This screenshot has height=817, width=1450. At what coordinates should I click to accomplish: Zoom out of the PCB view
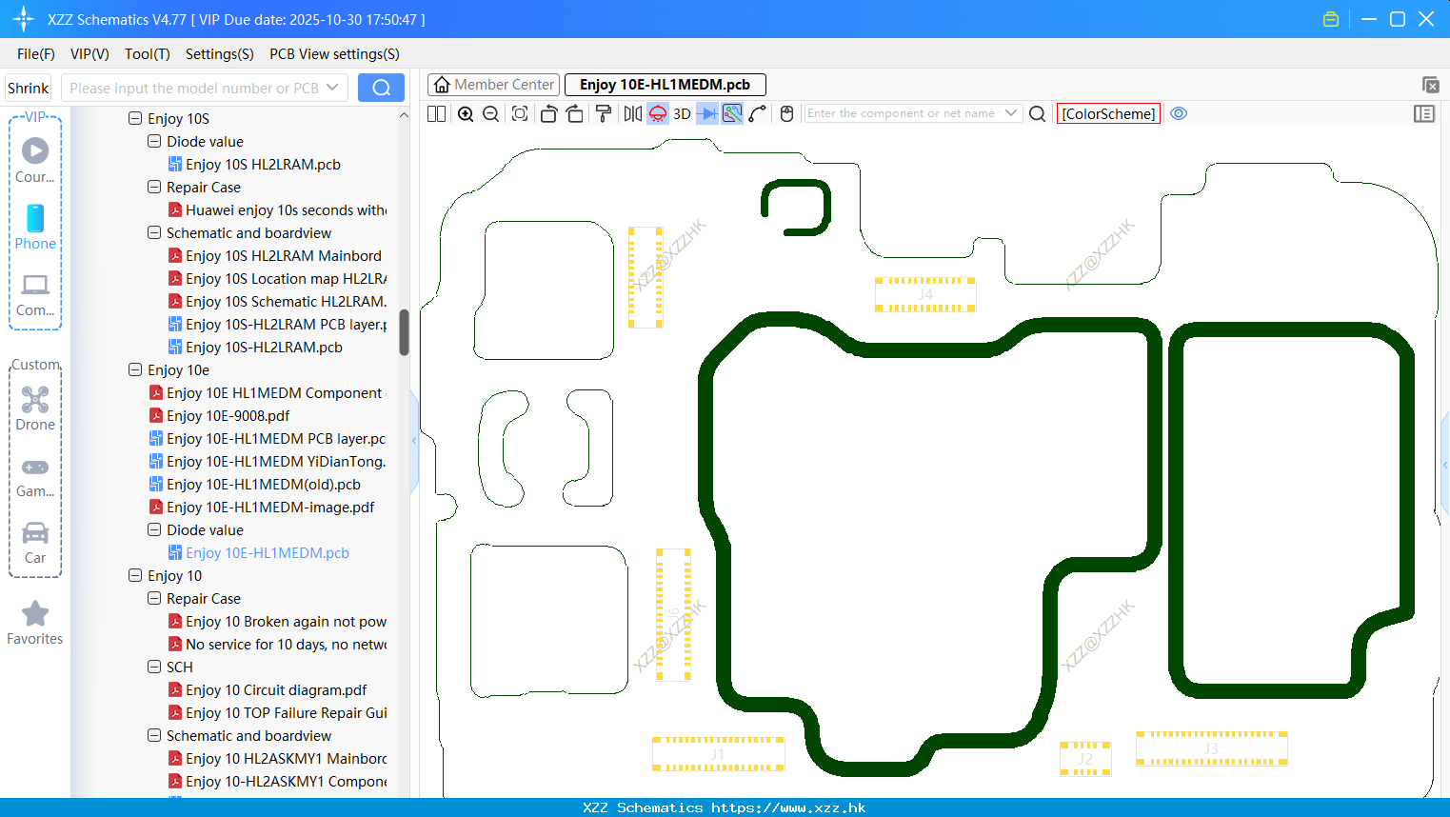point(491,113)
